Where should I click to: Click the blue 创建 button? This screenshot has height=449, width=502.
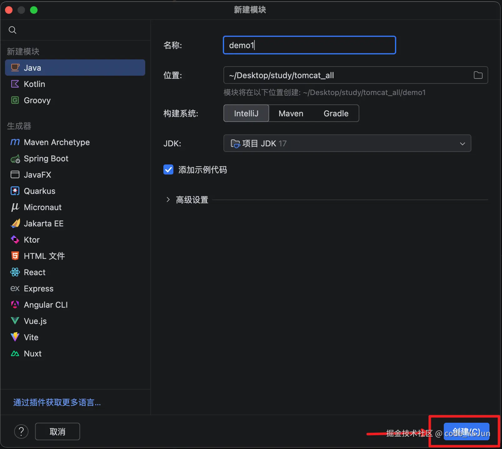(466, 431)
